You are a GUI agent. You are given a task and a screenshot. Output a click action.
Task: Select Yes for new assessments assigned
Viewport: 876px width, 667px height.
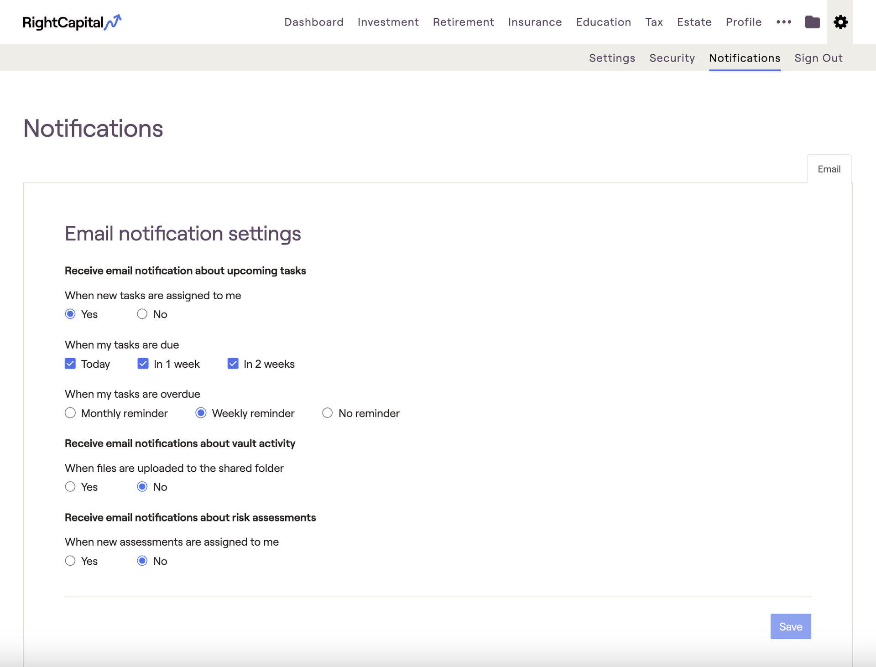coord(70,561)
